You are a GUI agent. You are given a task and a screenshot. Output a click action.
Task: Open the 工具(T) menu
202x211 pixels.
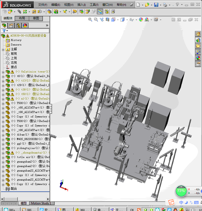[94, 5]
